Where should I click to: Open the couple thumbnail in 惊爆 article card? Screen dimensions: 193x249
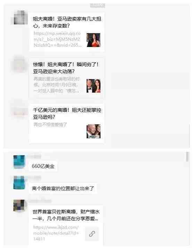[x=94, y=86]
